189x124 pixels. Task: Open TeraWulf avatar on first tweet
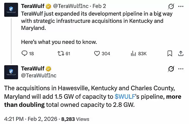point(11,10)
